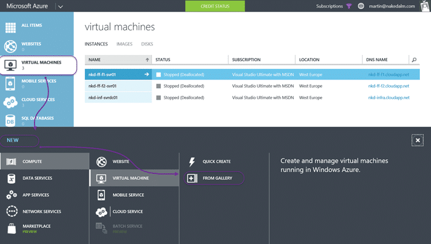Viewport: 431px width, 244px height.
Task: Select the nkd-ff-f2-svr01 machine row
Action: pos(252,86)
